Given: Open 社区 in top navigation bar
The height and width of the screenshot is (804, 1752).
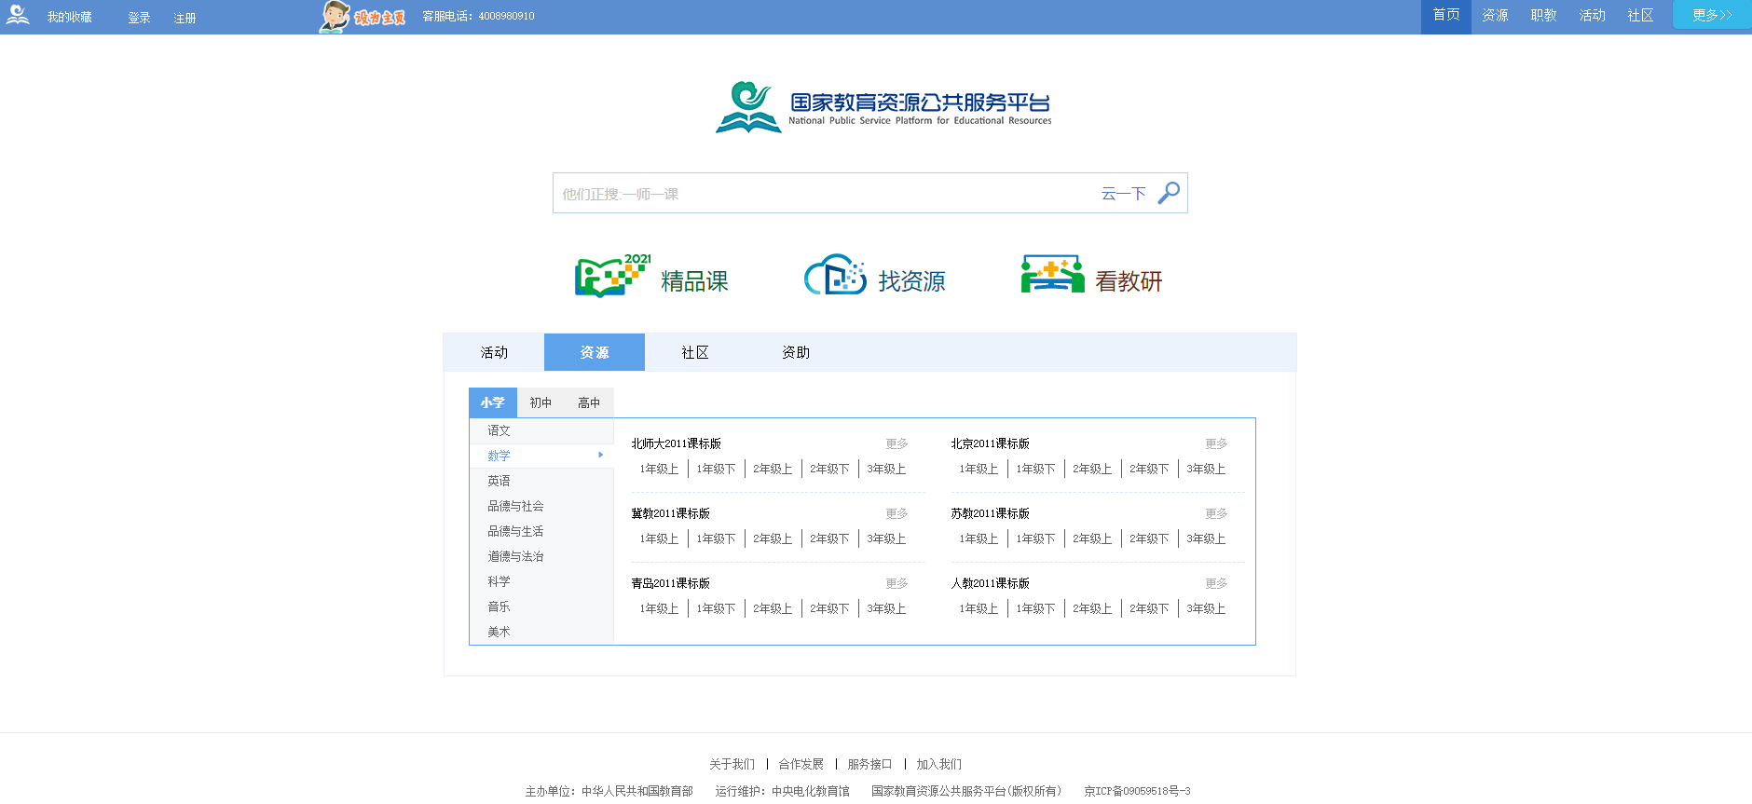Looking at the screenshot, I should coord(1640,16).
